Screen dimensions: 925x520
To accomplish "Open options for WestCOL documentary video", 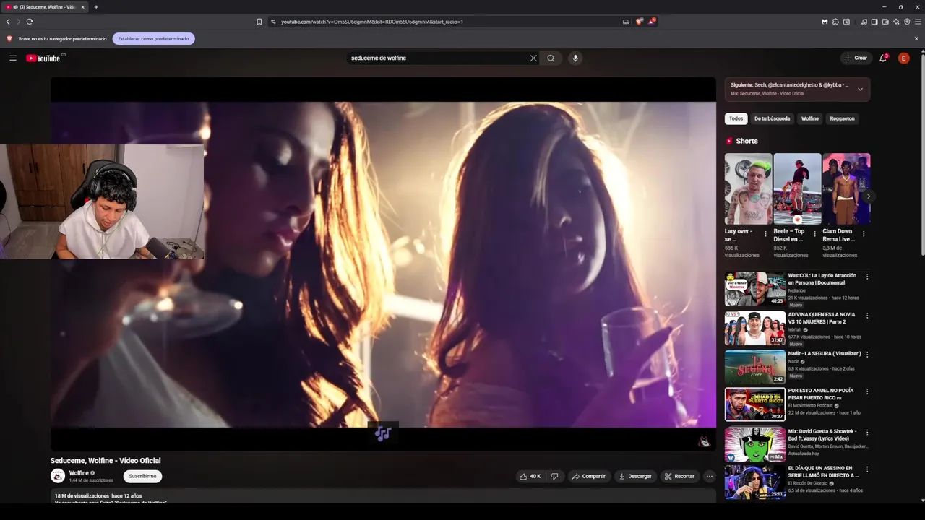I will click(x=867, y=277).
